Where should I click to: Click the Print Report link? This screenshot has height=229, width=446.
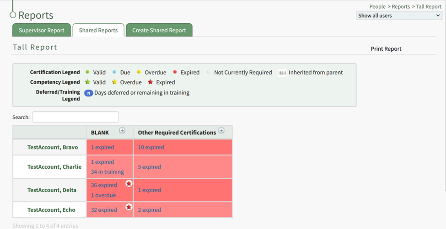click(386, 49)
